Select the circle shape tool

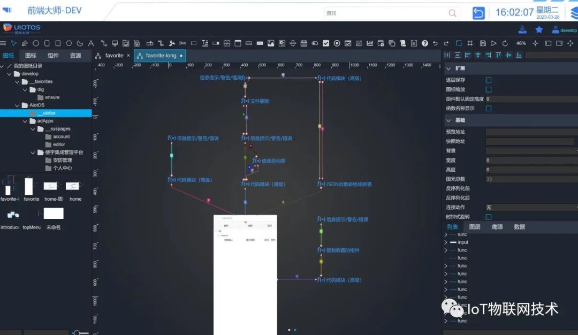click(36, 43)
